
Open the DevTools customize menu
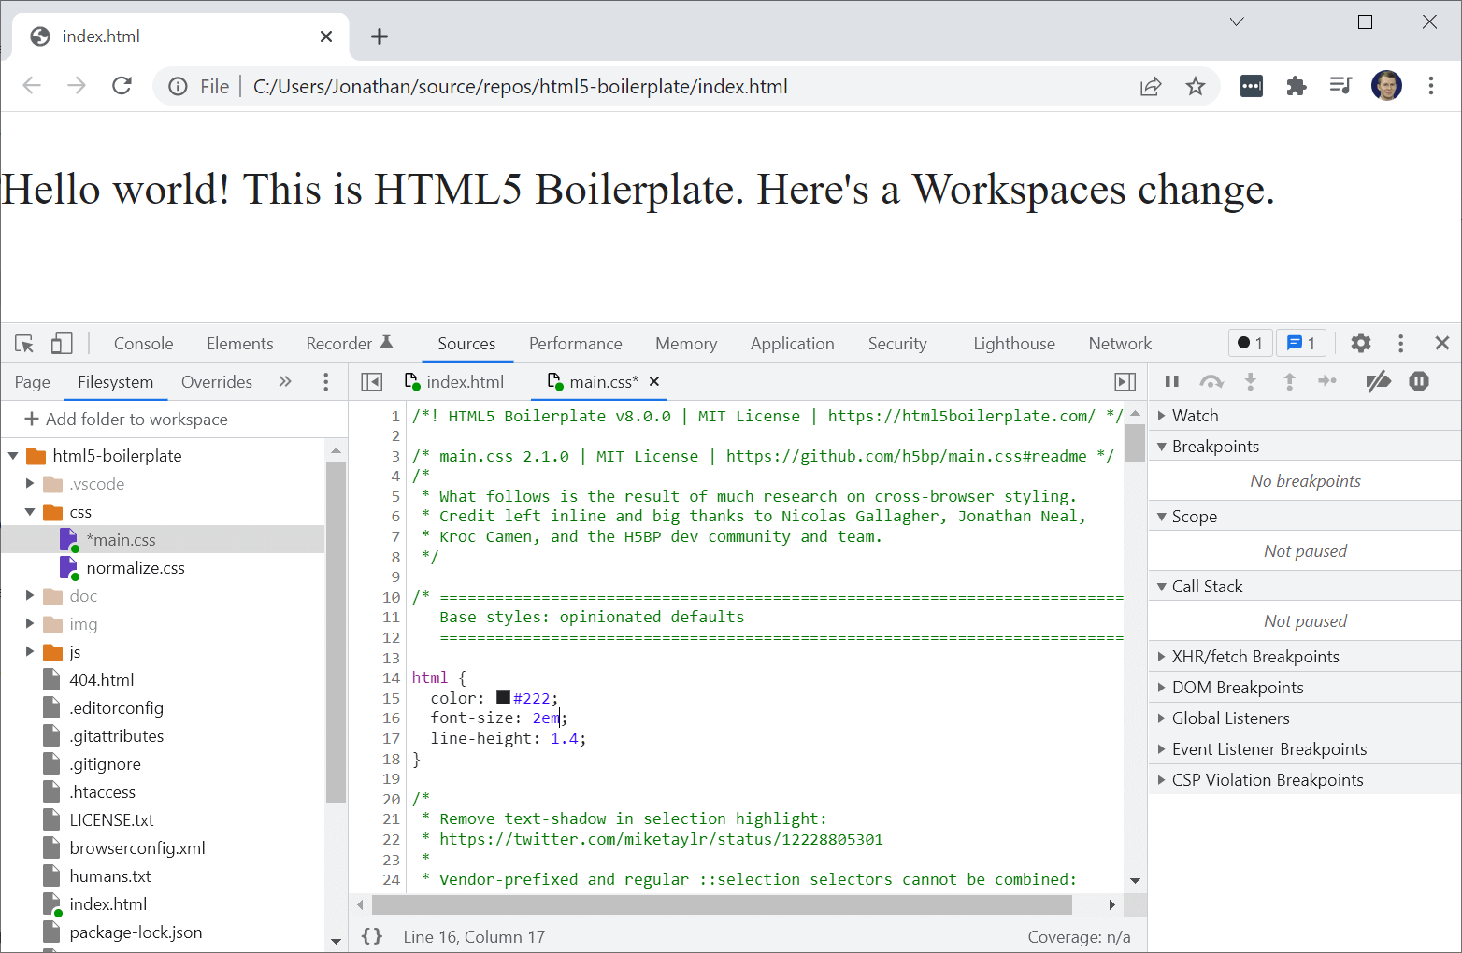click(1400, 343)
